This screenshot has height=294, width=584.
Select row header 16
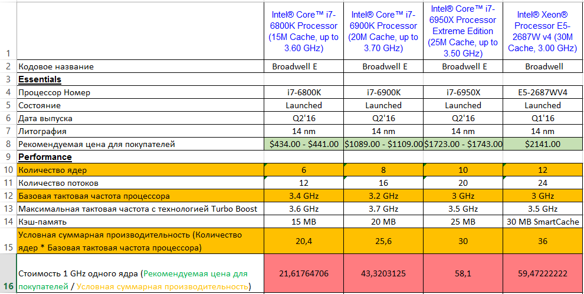click(x=8, y=273)
